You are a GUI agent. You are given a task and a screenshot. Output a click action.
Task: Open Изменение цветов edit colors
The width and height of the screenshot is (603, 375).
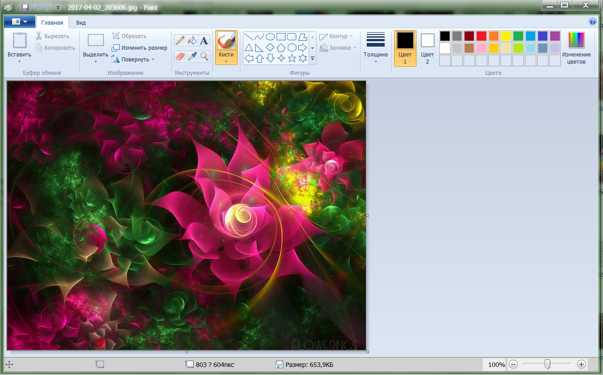click(577, 48)
